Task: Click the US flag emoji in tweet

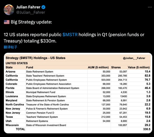Action: click(7, 22)
